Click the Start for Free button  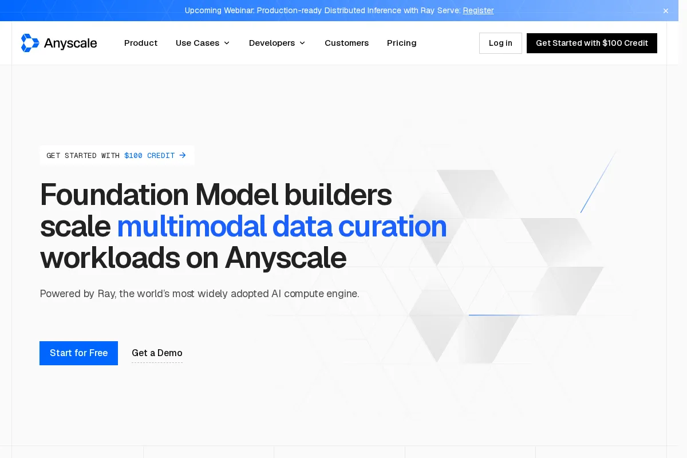(78, 353)
